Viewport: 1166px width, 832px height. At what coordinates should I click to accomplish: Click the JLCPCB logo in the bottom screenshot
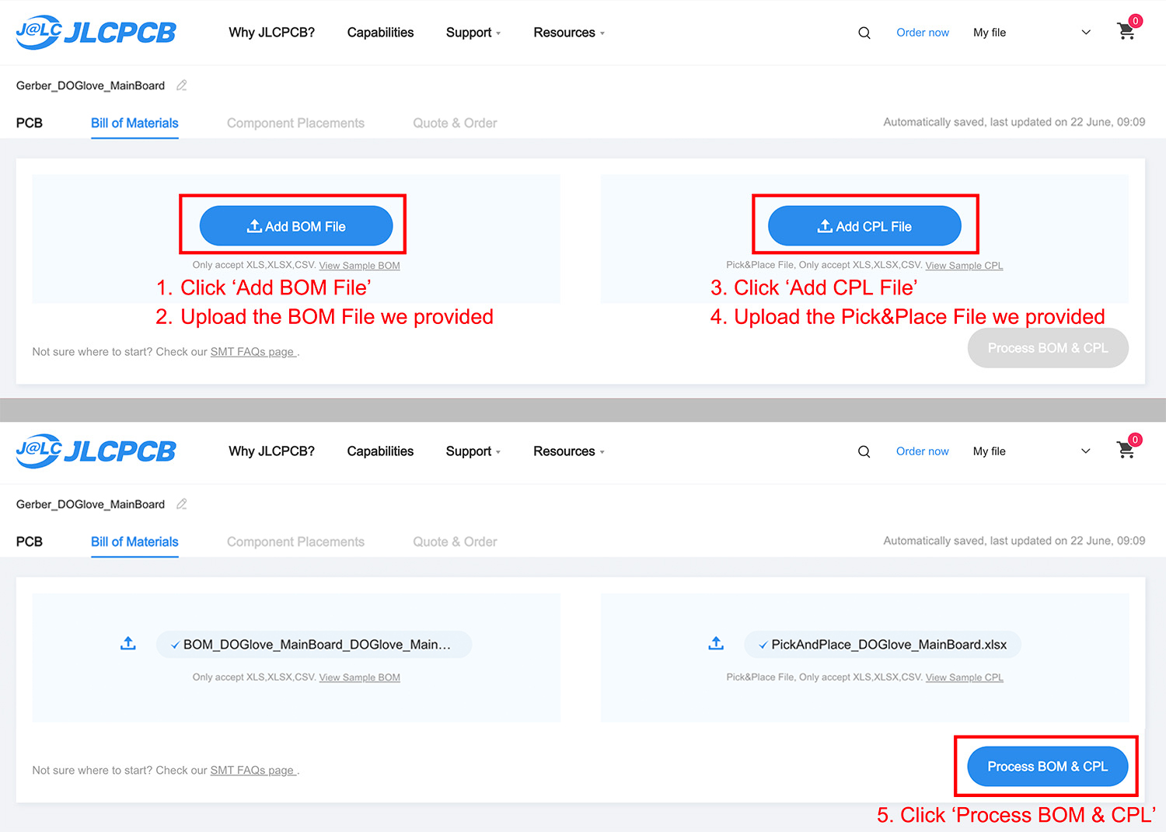pyautogui.click(x=96, y=451)
